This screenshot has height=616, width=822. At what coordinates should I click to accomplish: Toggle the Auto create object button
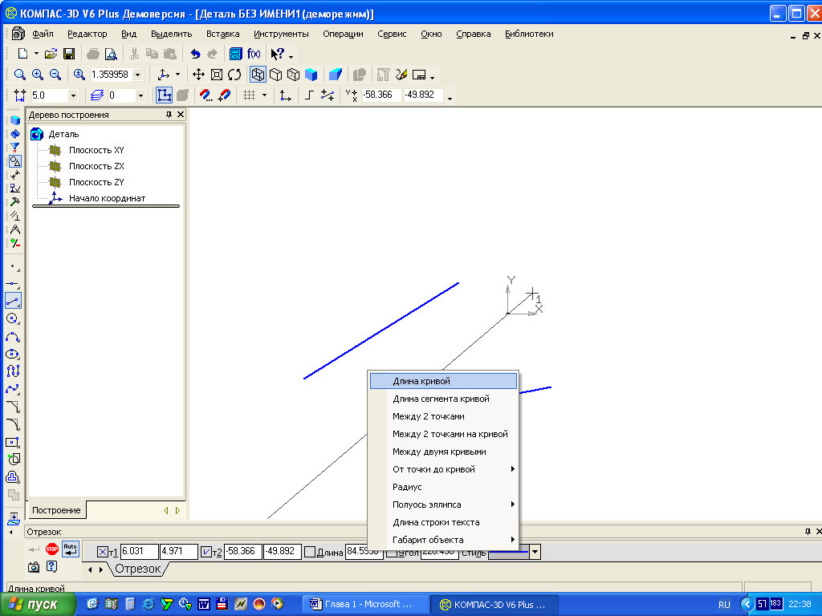(x=71, y=549)
